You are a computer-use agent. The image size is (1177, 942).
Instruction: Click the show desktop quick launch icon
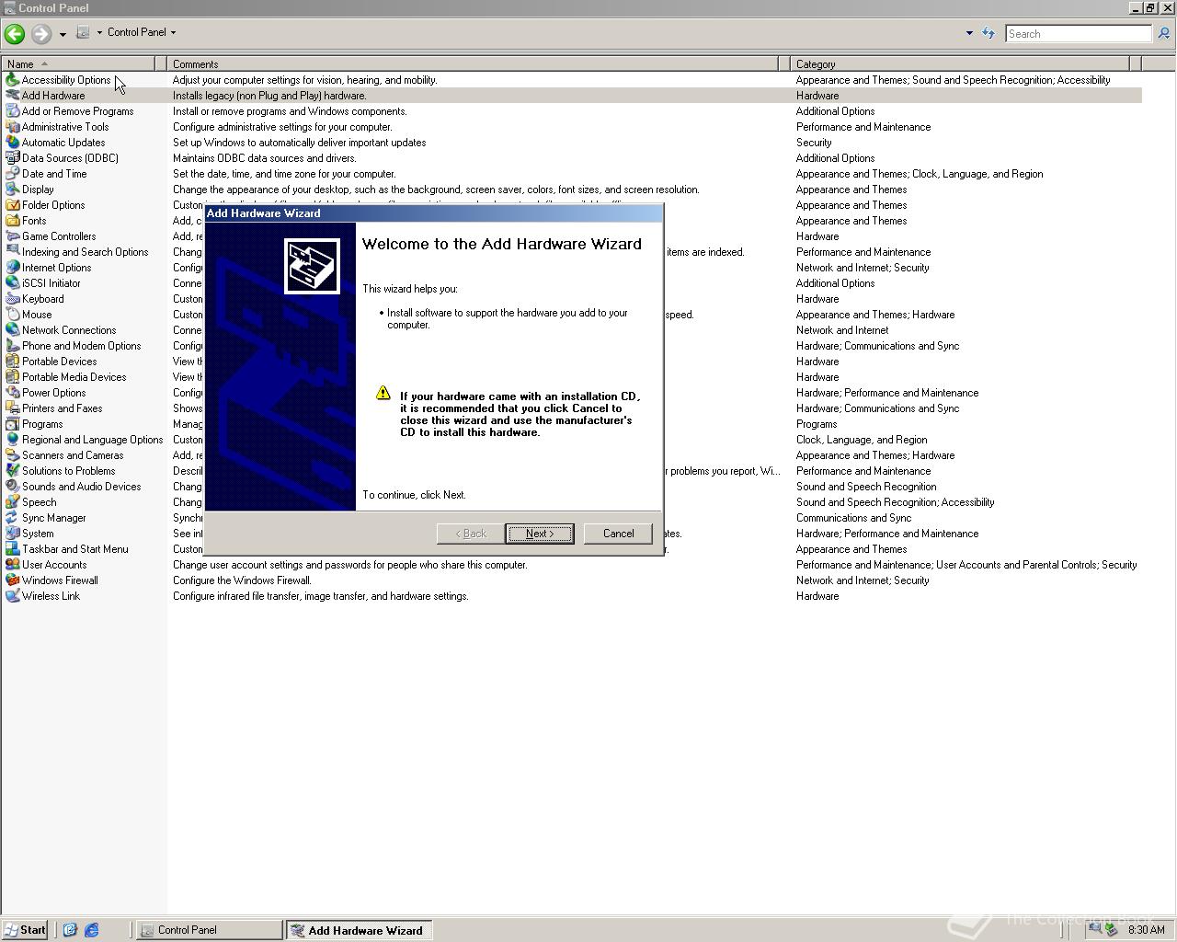coord(69,930)
